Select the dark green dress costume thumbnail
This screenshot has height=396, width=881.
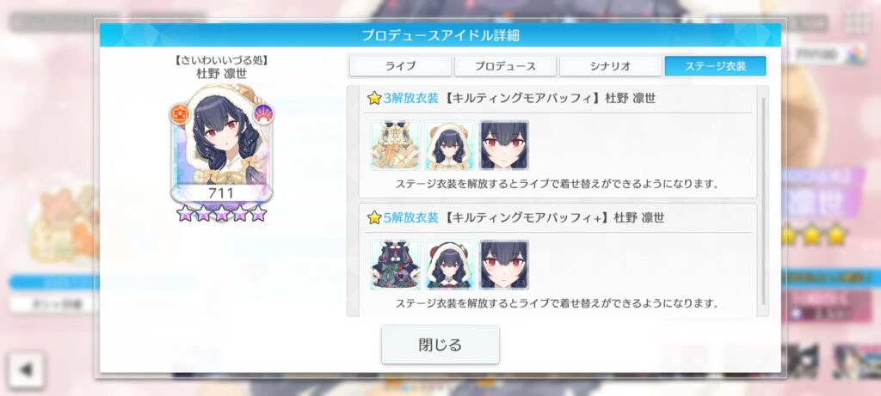pyautogui.click(x=396, y=265)
